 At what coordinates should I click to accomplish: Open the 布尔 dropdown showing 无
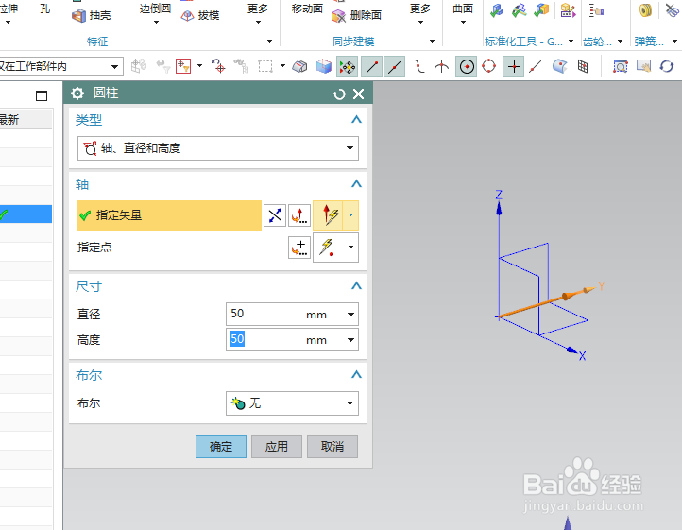point(292,403)
